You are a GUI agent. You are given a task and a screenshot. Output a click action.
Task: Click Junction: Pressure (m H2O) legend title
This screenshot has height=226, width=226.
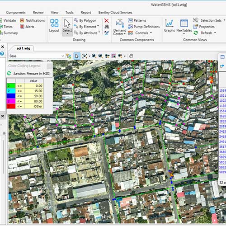(32, 74)
